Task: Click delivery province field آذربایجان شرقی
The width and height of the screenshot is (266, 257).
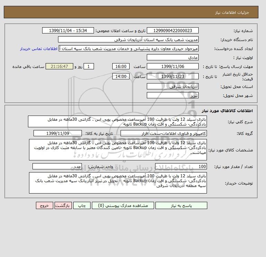Action: (172, 87)
